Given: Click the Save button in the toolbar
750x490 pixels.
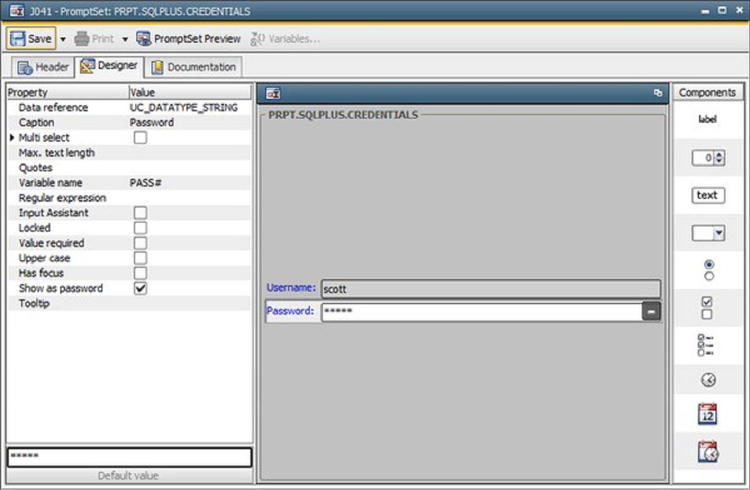Looking at the screenshot, I should pos(31,39).
